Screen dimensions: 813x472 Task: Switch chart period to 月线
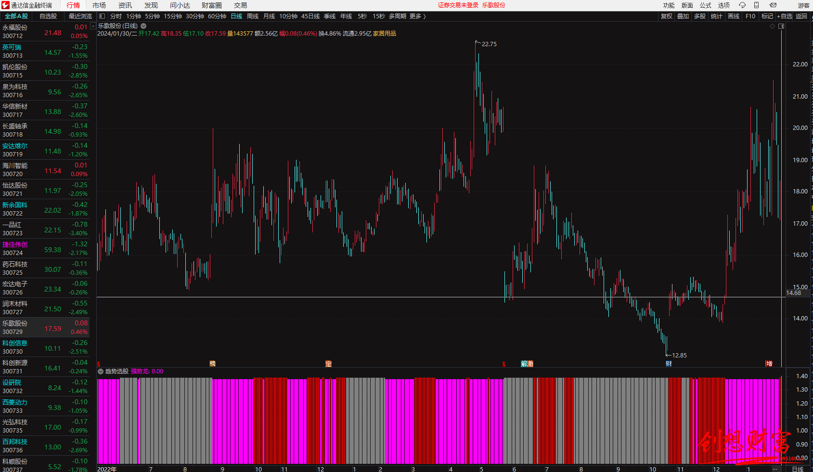point(269,16)
